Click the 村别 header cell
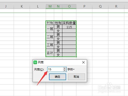 click(50, 23)
